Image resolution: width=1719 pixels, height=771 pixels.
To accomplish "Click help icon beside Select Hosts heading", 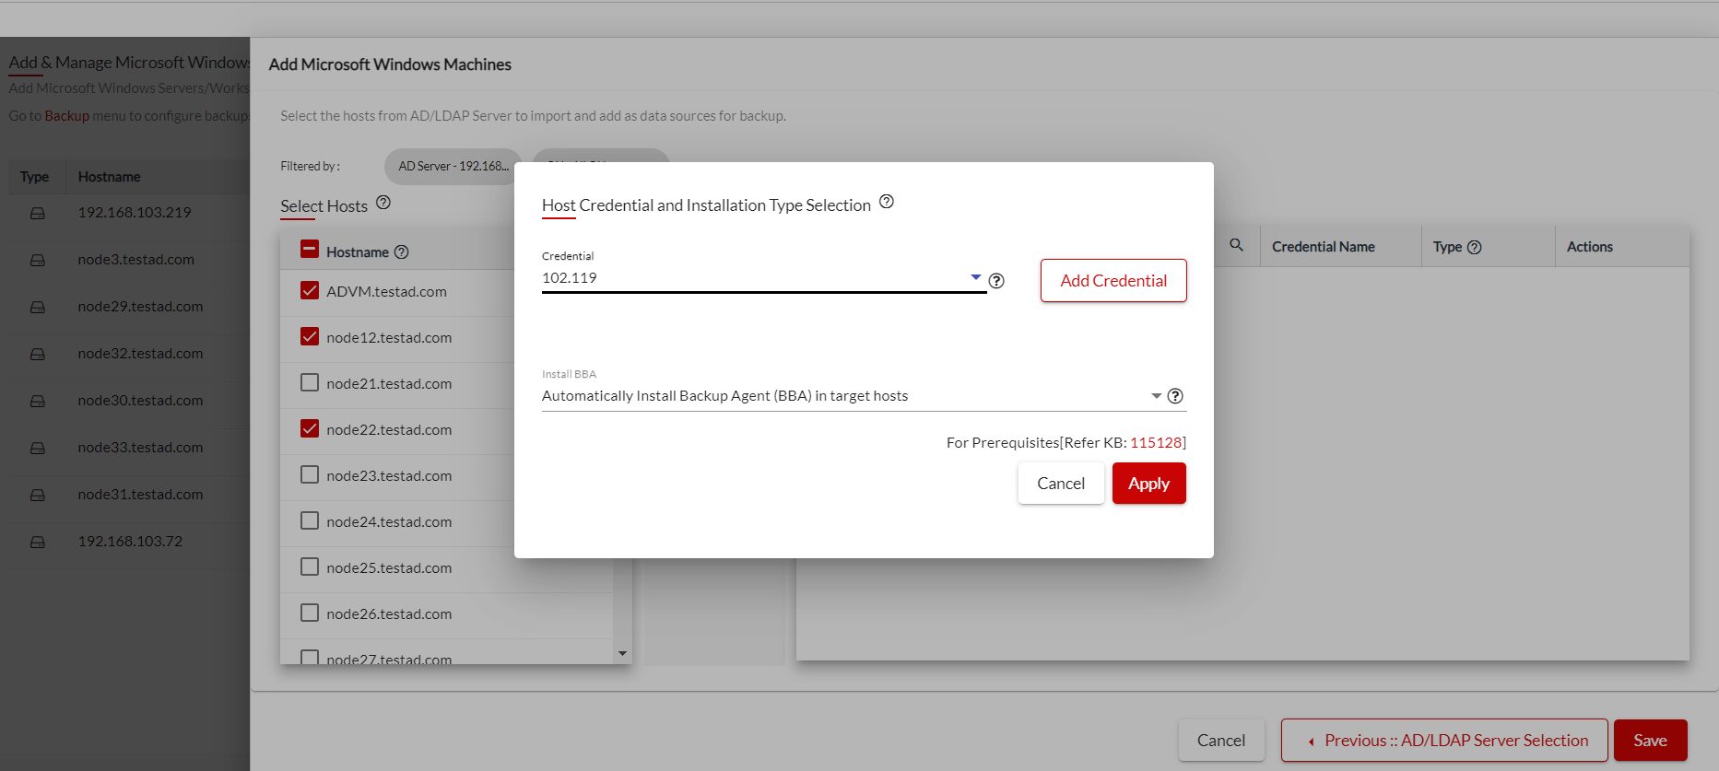I will pyautogui.click(x=383, y=203).
